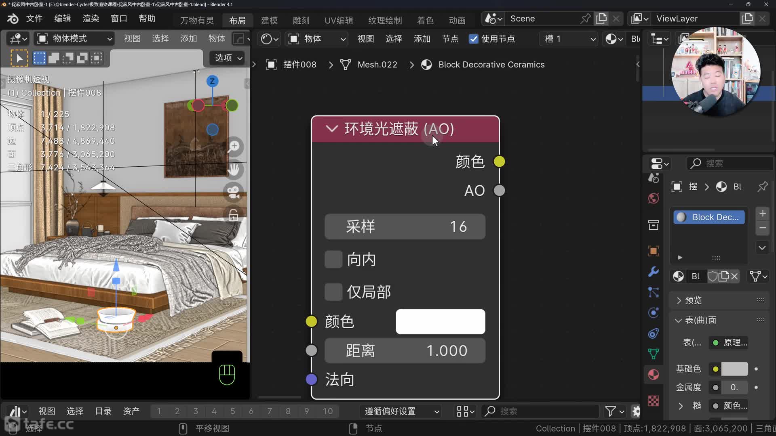Click the 采样 value field
776x436 pixels.
(405, 226)
